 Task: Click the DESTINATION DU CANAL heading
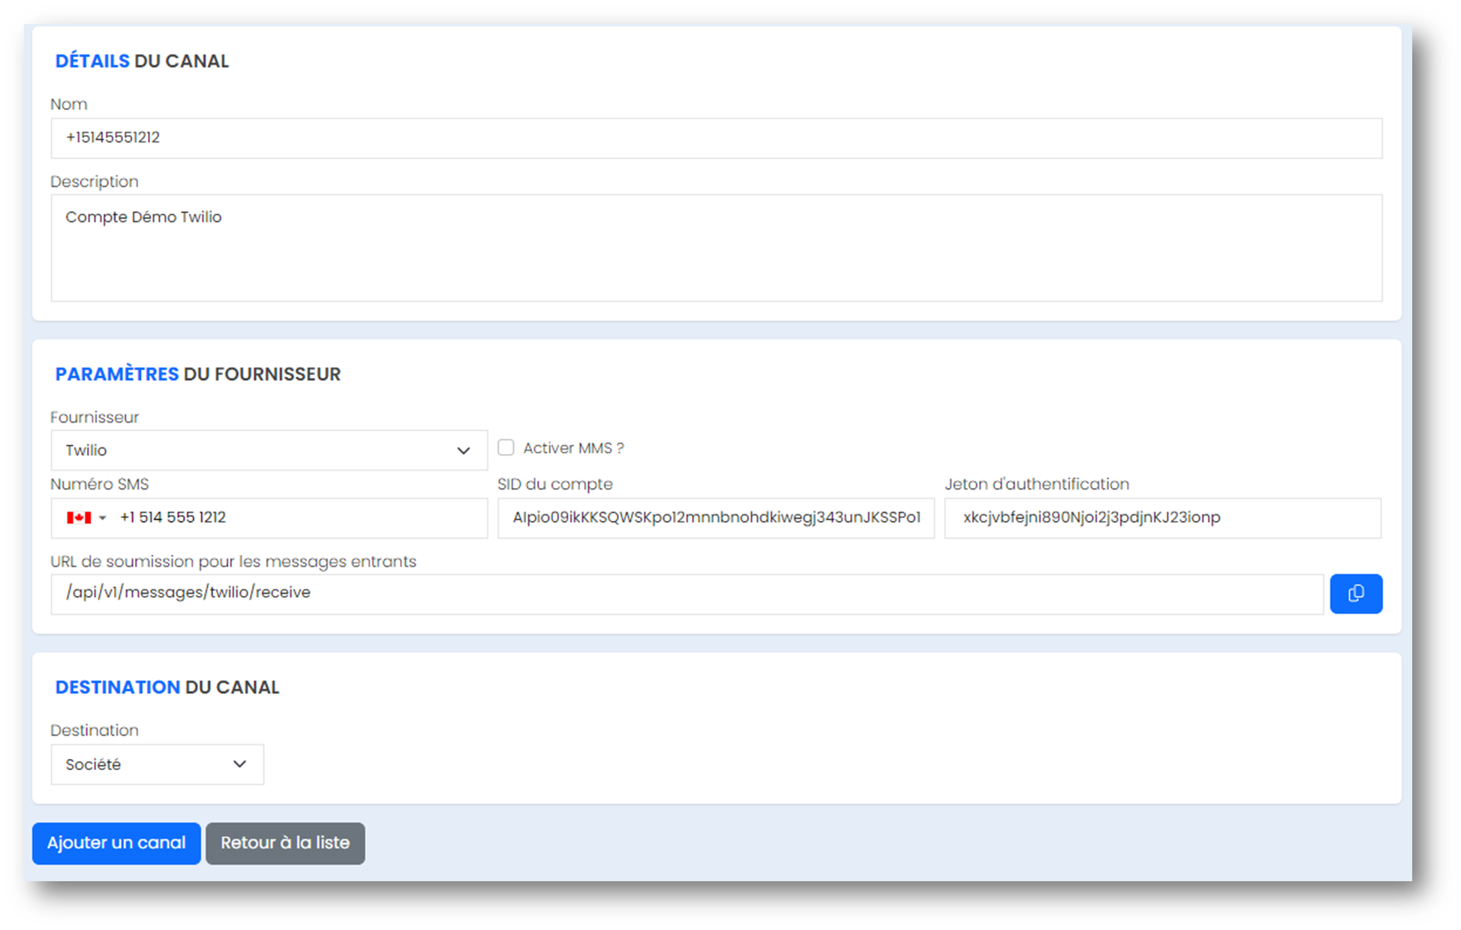(167, 687)
